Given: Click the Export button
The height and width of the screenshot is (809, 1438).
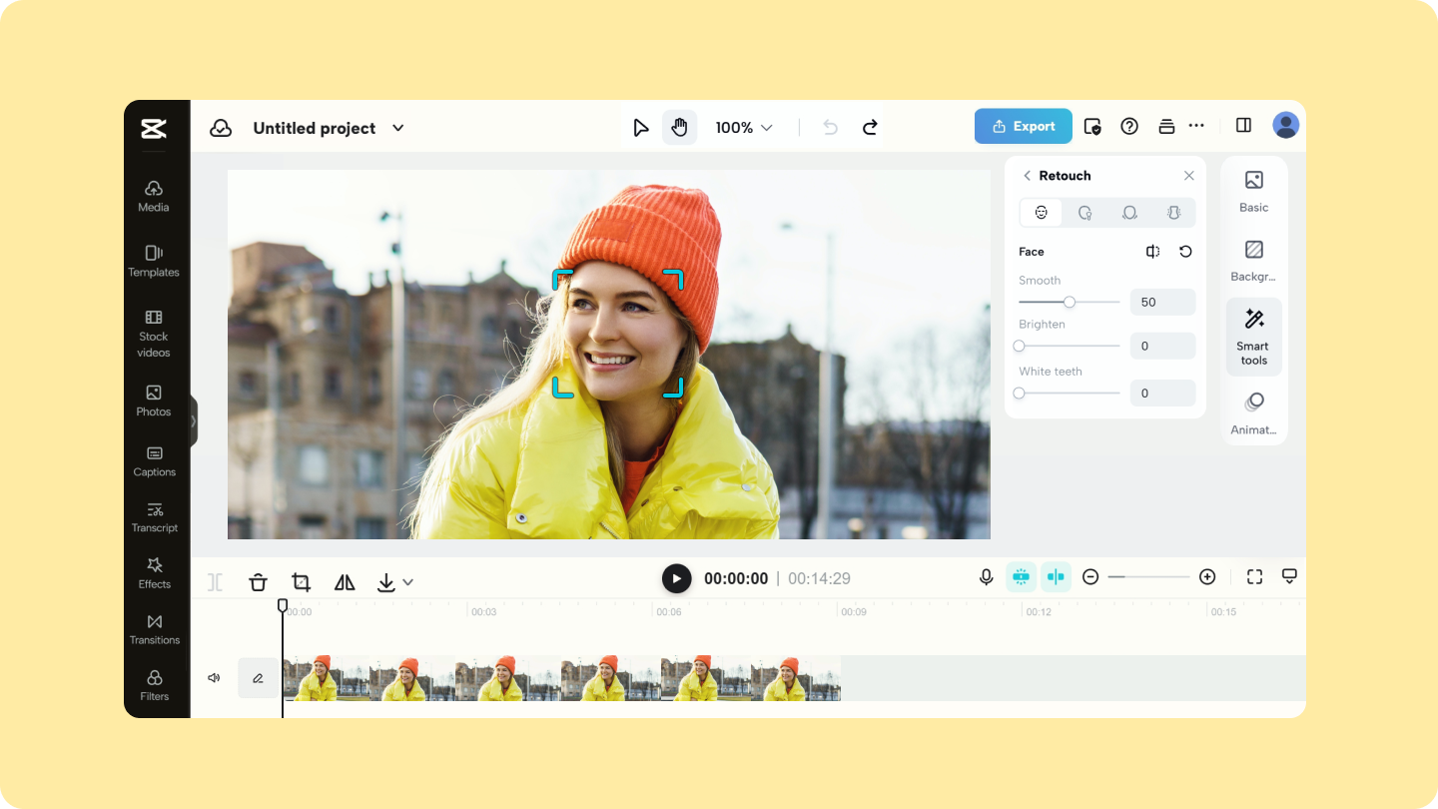Looking at the screenshot, I should (x=1024, y=127).
